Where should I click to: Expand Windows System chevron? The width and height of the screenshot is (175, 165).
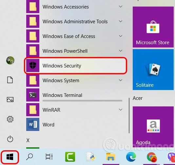[121, 80]
